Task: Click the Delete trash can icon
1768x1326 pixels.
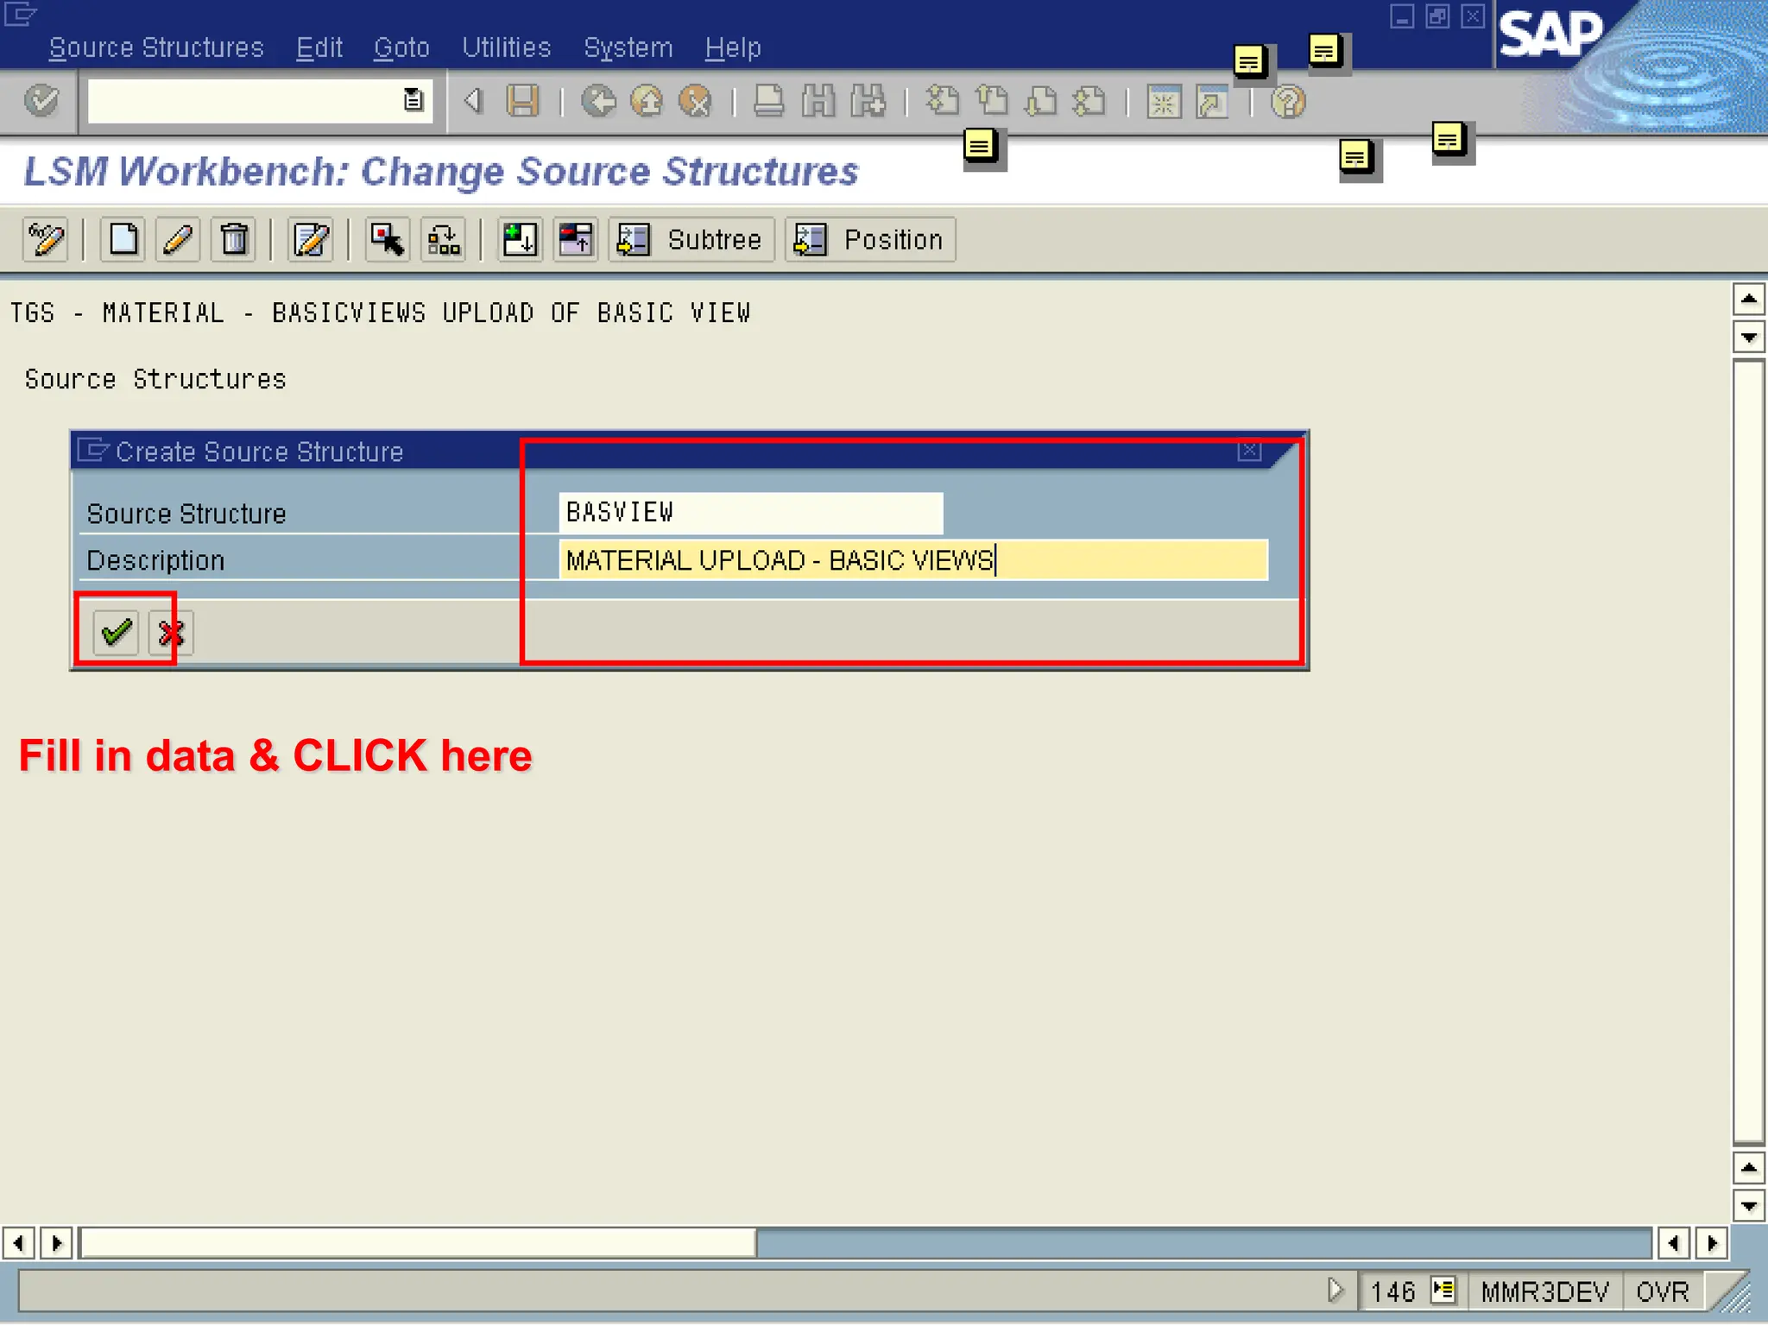Action: pyautogui.click(x=234, y=239)
